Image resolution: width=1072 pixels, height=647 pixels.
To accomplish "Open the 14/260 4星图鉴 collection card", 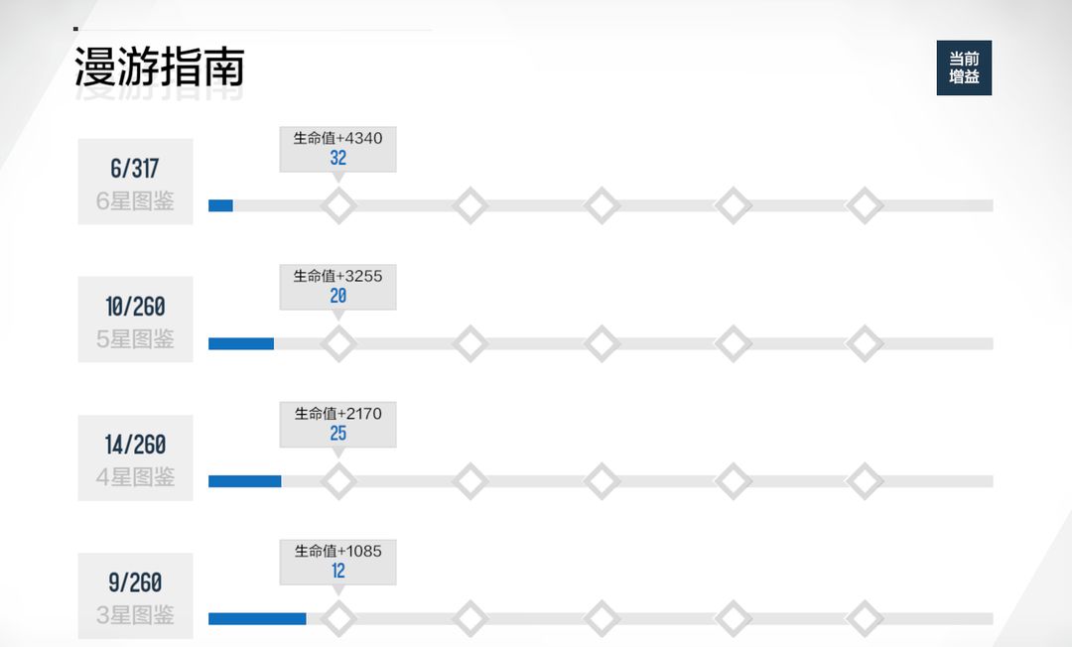I will 135,457.
